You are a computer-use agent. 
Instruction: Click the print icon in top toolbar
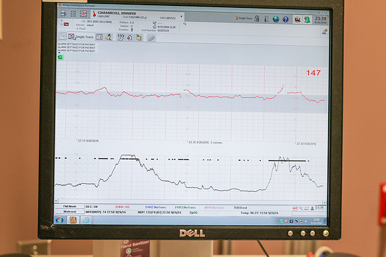(x=63, y=13)
